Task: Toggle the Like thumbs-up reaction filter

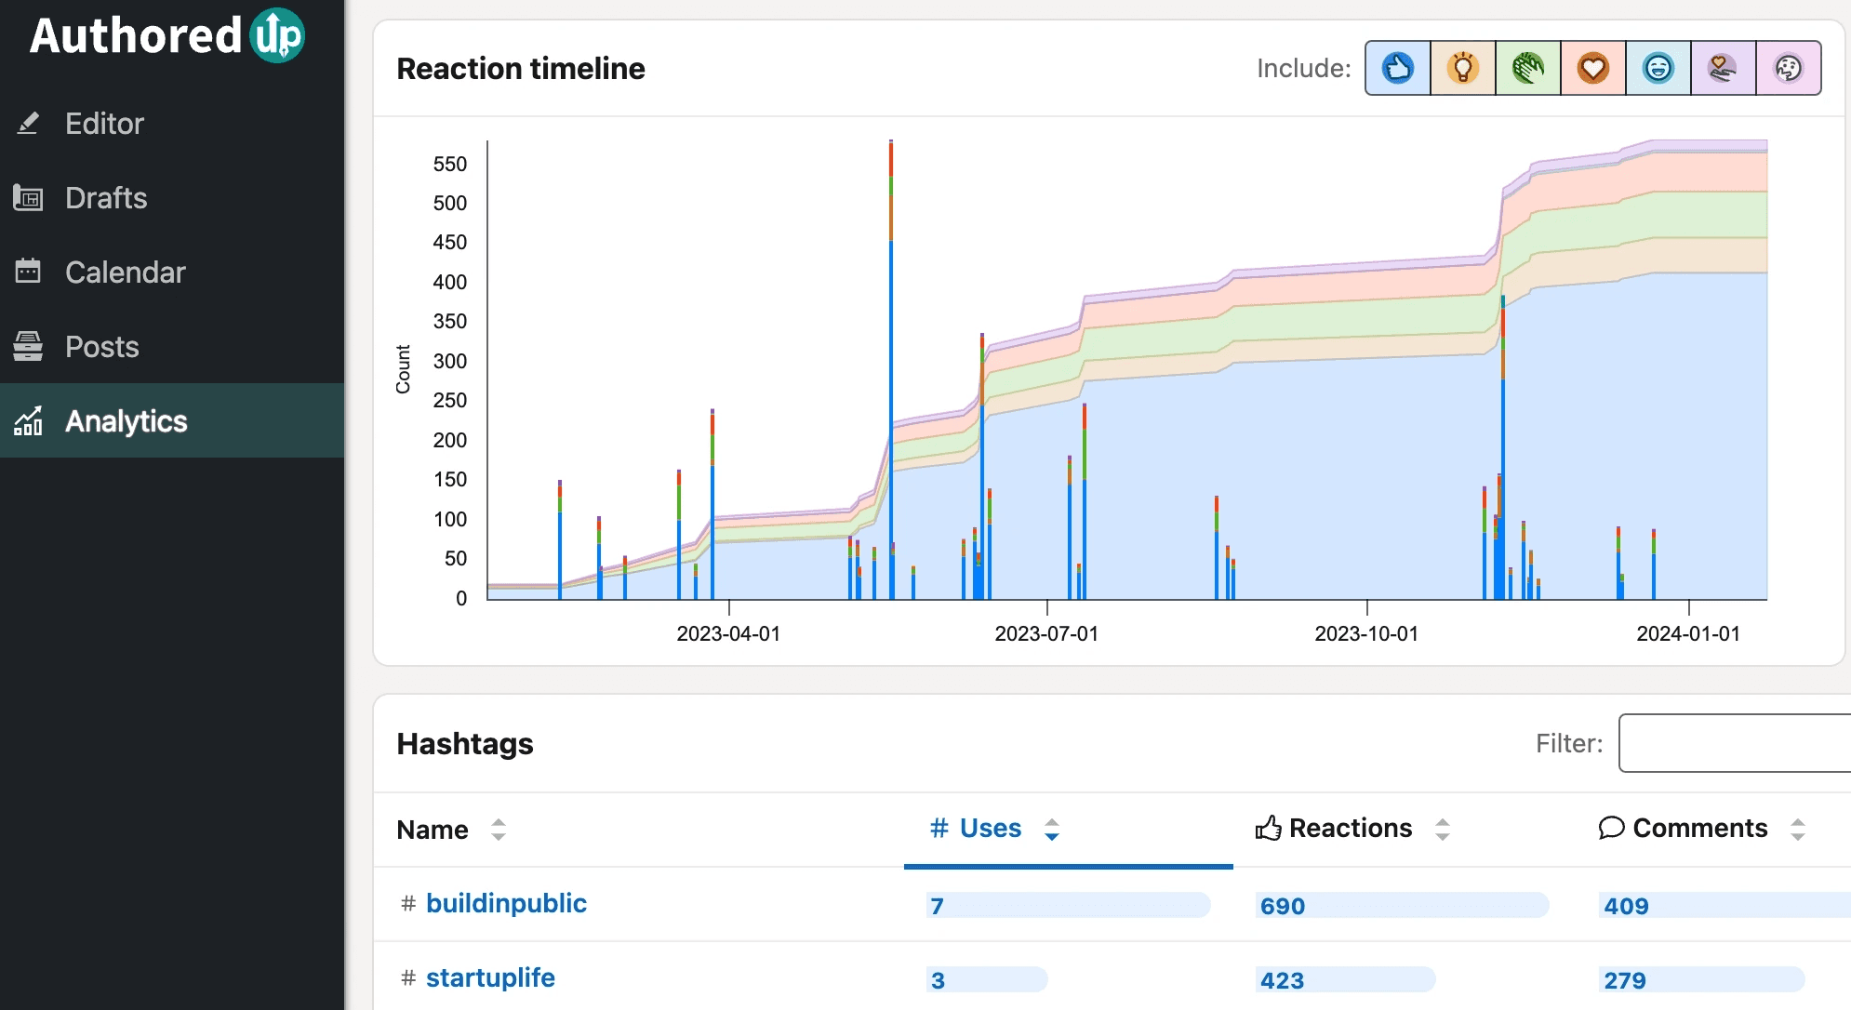Action: click(1396, 68)
